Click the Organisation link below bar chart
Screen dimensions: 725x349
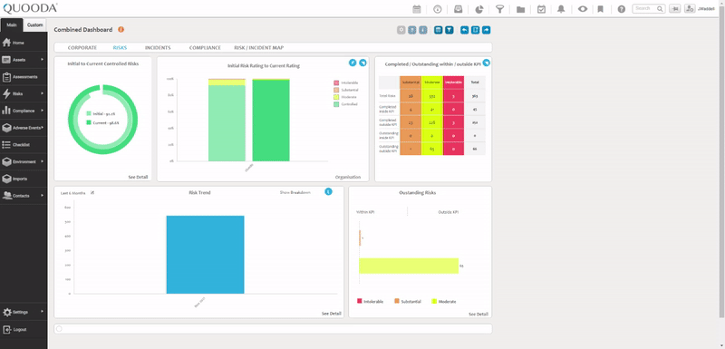(x=348, y=177)
